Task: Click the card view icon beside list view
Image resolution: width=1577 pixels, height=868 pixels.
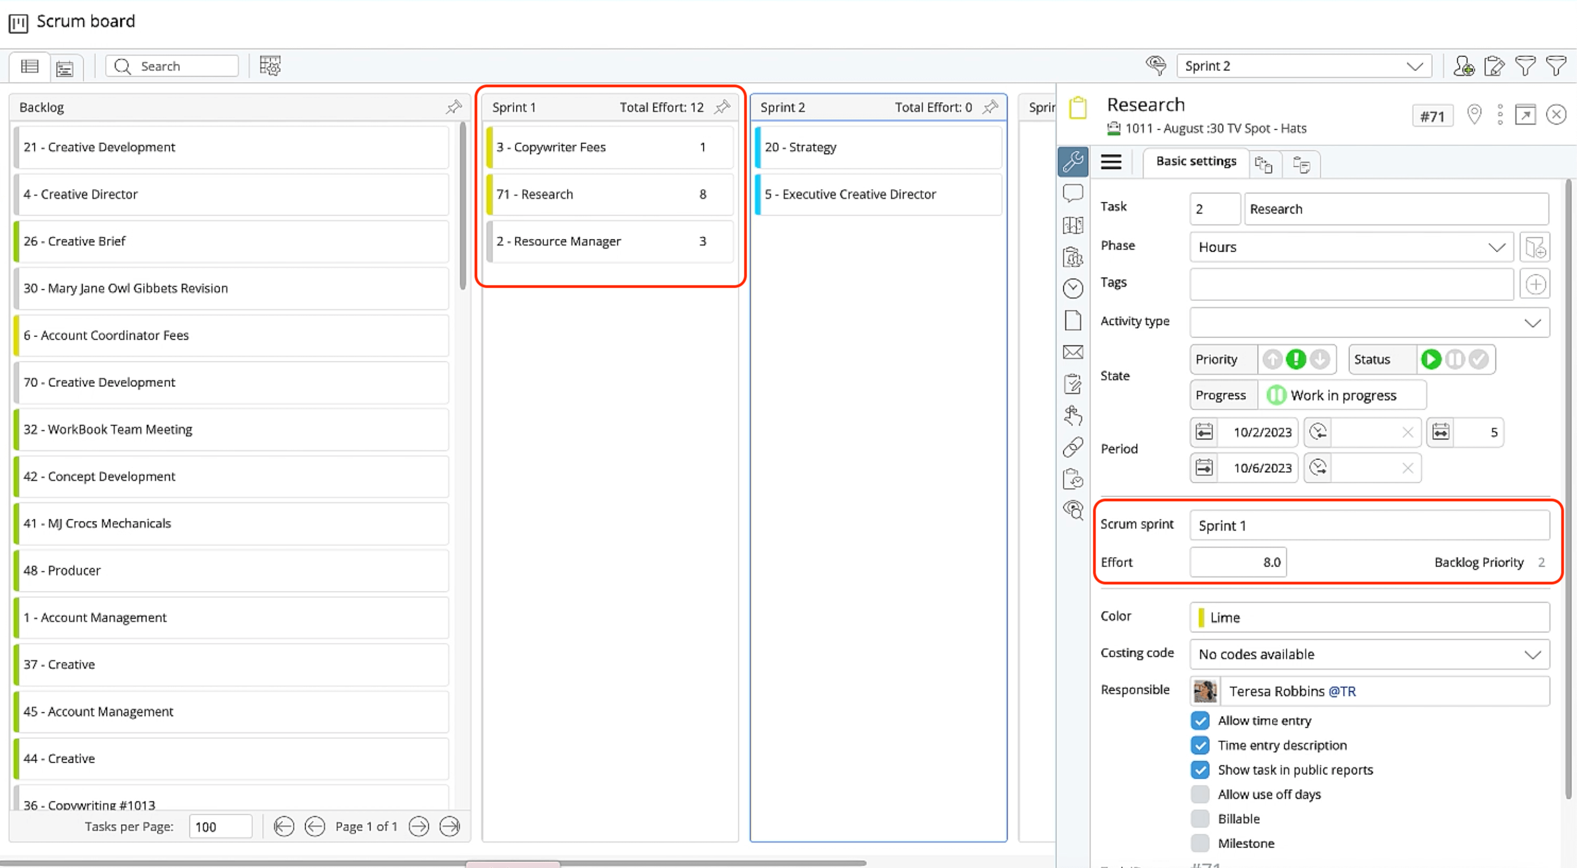Action: [65, 68]
